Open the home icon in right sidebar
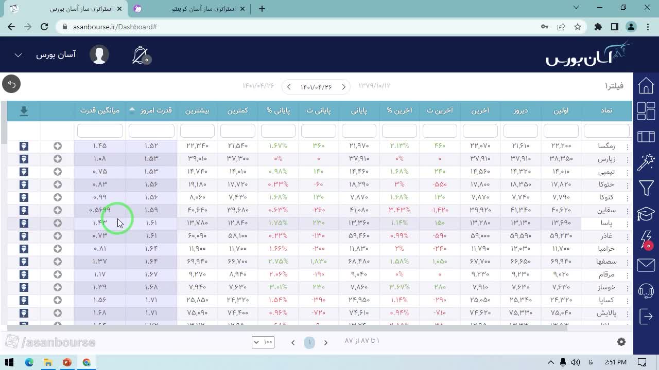Viewport: 659px width, 370px height. click(x=646, y=86)
